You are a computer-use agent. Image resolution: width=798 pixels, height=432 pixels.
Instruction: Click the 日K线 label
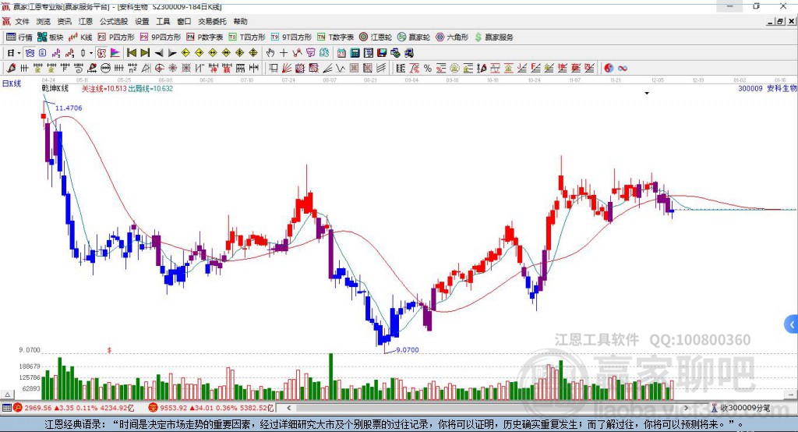[x=12, y=84]
